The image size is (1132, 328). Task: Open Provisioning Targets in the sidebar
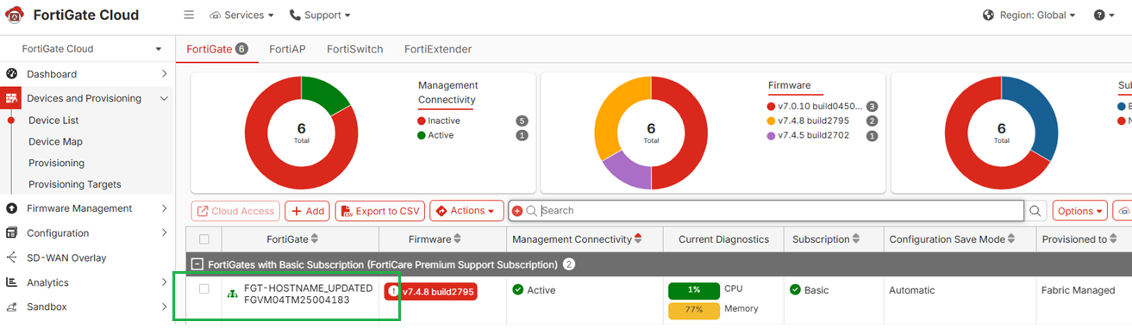pyautogui.click(x=75, y=184)
